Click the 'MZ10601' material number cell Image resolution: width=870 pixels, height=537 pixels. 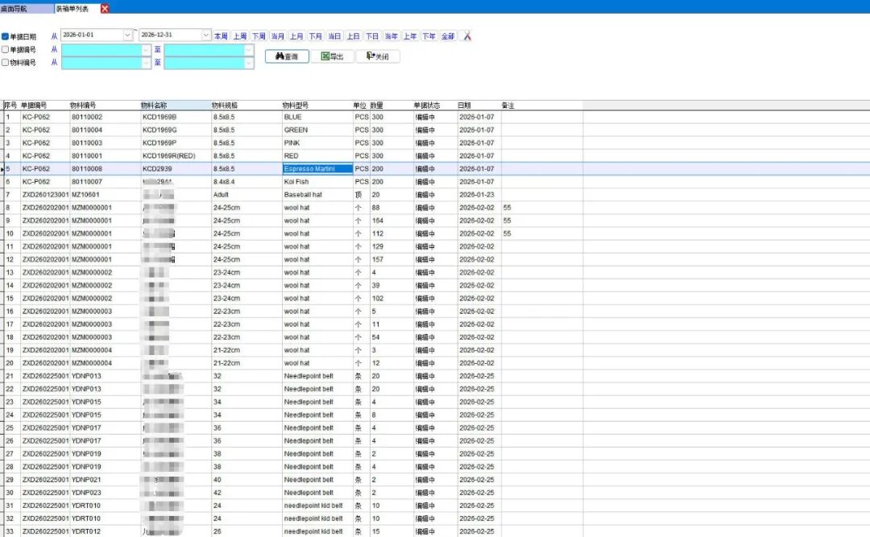[x=105, y=195]
